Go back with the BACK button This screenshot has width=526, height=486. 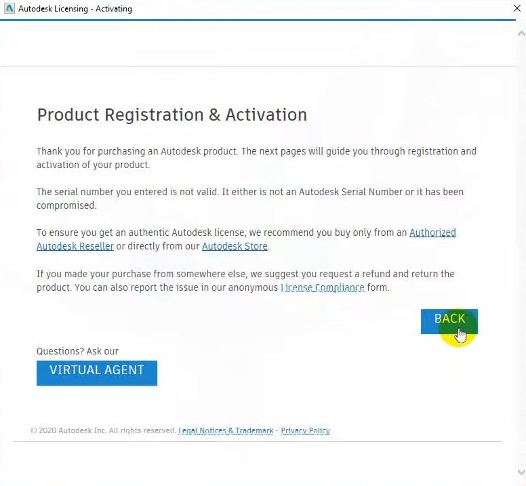tap(449, 321)
